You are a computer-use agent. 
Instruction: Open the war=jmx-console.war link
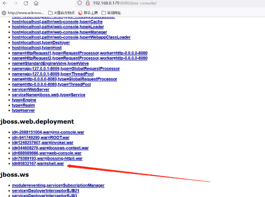[43, 132]
